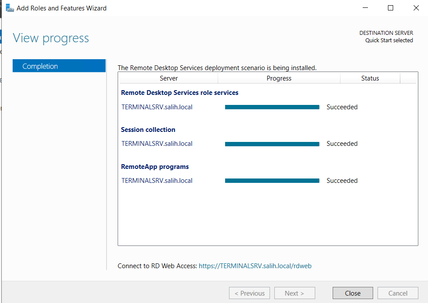Click the Quick Start selected label
The image size is (428, 303).
click(389, 40)
